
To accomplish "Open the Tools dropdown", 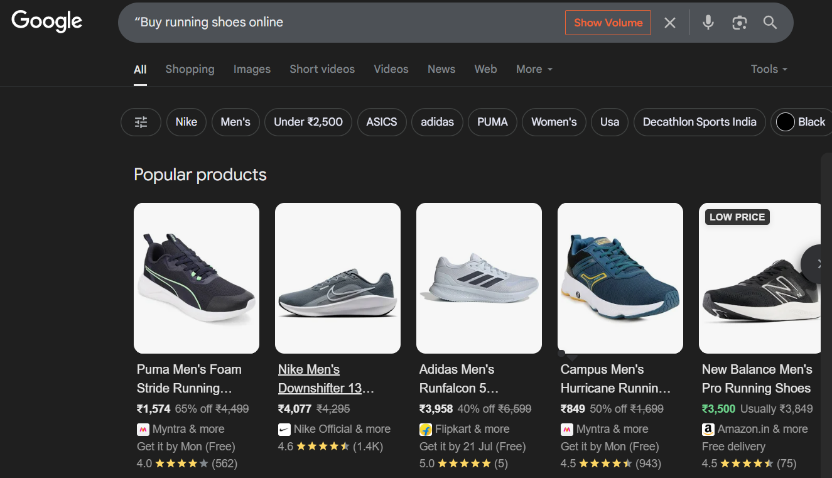I will (x=769, y=69).
